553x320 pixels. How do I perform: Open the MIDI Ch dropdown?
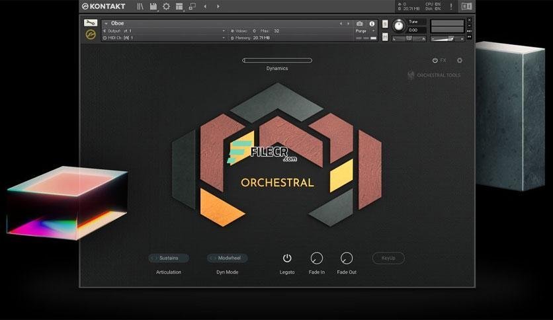[x=164, y=38]
